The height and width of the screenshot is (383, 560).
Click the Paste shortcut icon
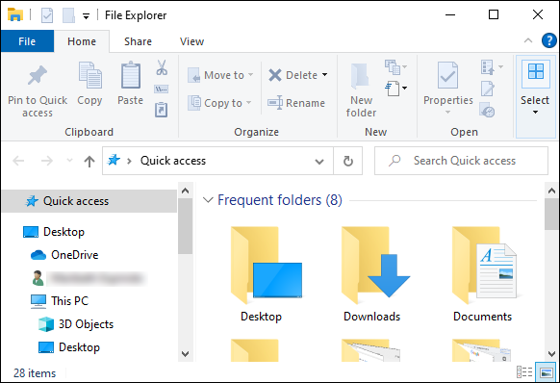[161, 110]
